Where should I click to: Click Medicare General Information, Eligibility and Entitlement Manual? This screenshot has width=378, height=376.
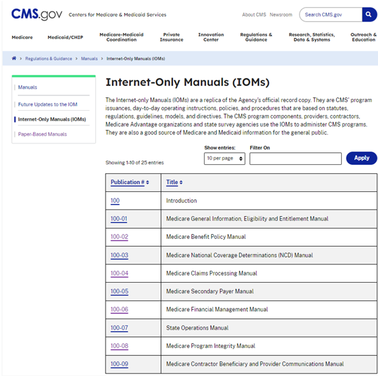point(247,219)
